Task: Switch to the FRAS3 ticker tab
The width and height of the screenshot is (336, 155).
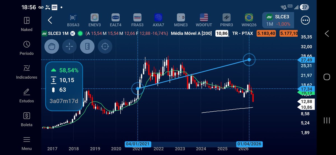Action: coord(137,20)
